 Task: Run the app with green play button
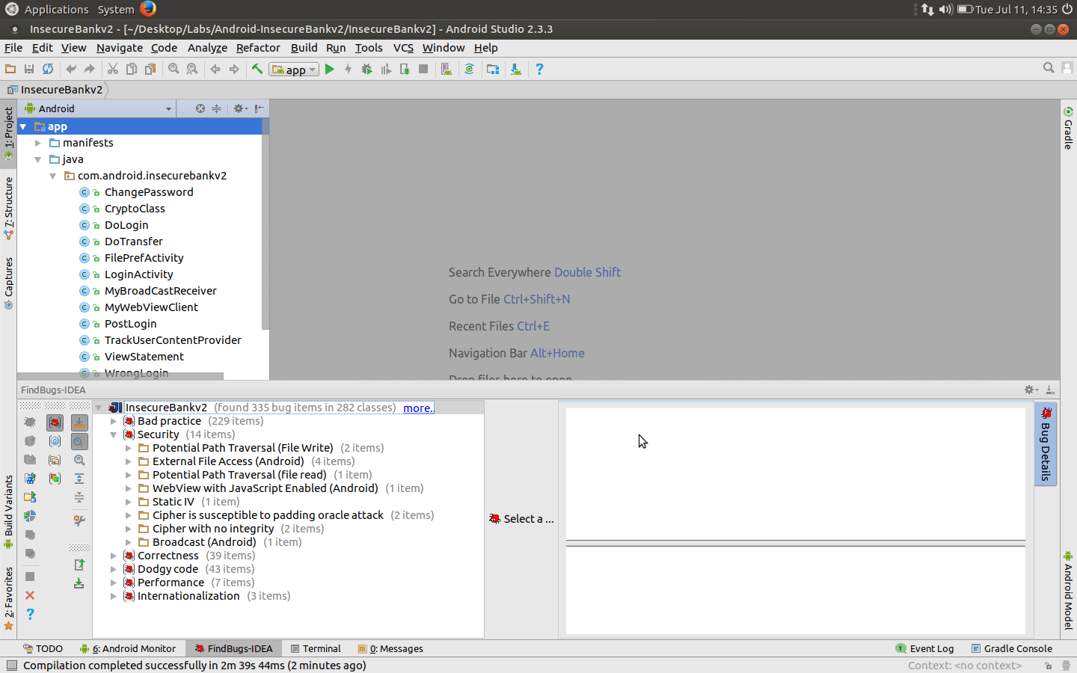coord(329,69)
